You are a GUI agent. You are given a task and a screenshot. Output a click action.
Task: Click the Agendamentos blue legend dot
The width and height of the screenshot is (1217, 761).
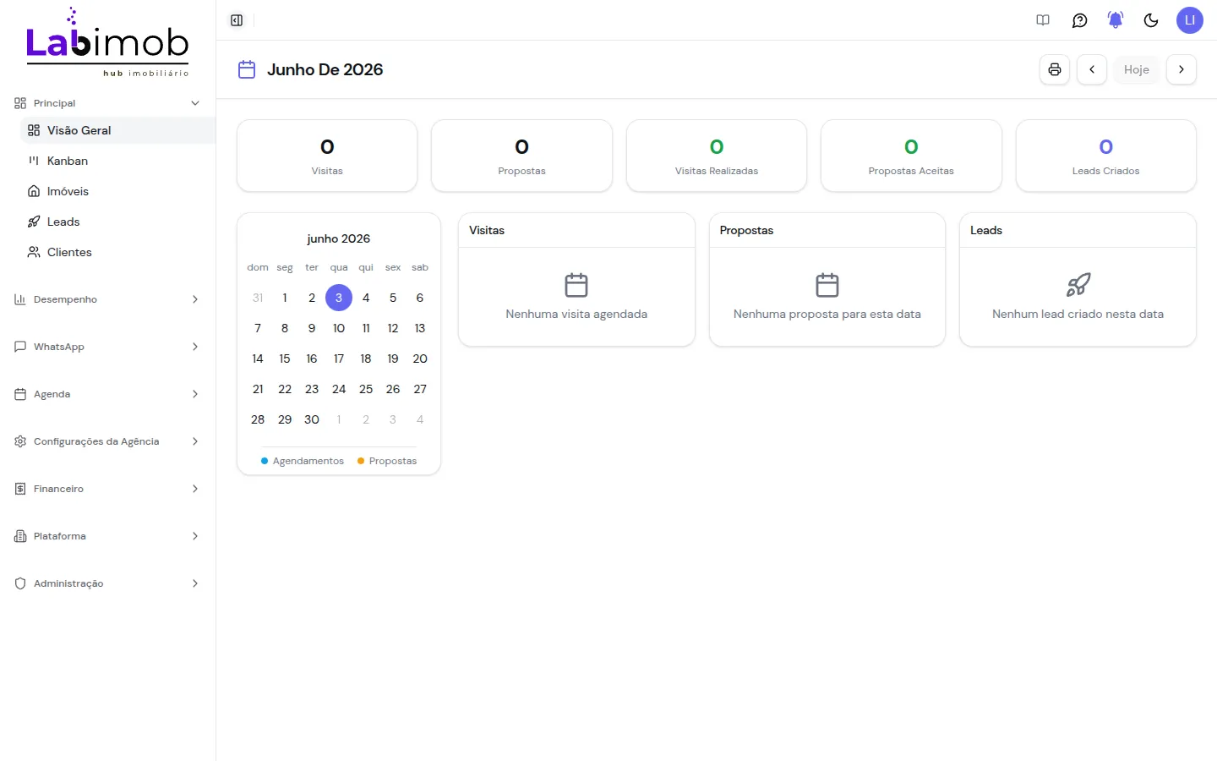[265, 461]
